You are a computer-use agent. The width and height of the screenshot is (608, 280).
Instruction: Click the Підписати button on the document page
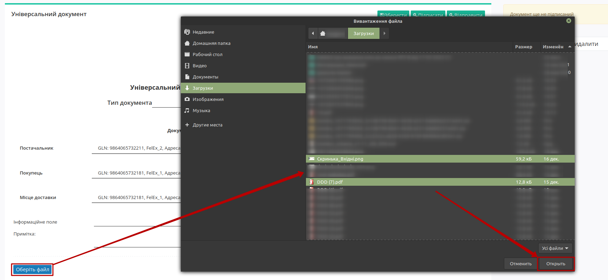tap(428, 14)
